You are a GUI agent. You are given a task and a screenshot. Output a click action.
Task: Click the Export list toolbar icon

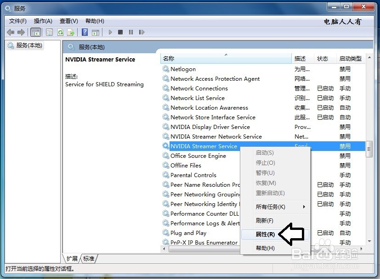(71, 32)
